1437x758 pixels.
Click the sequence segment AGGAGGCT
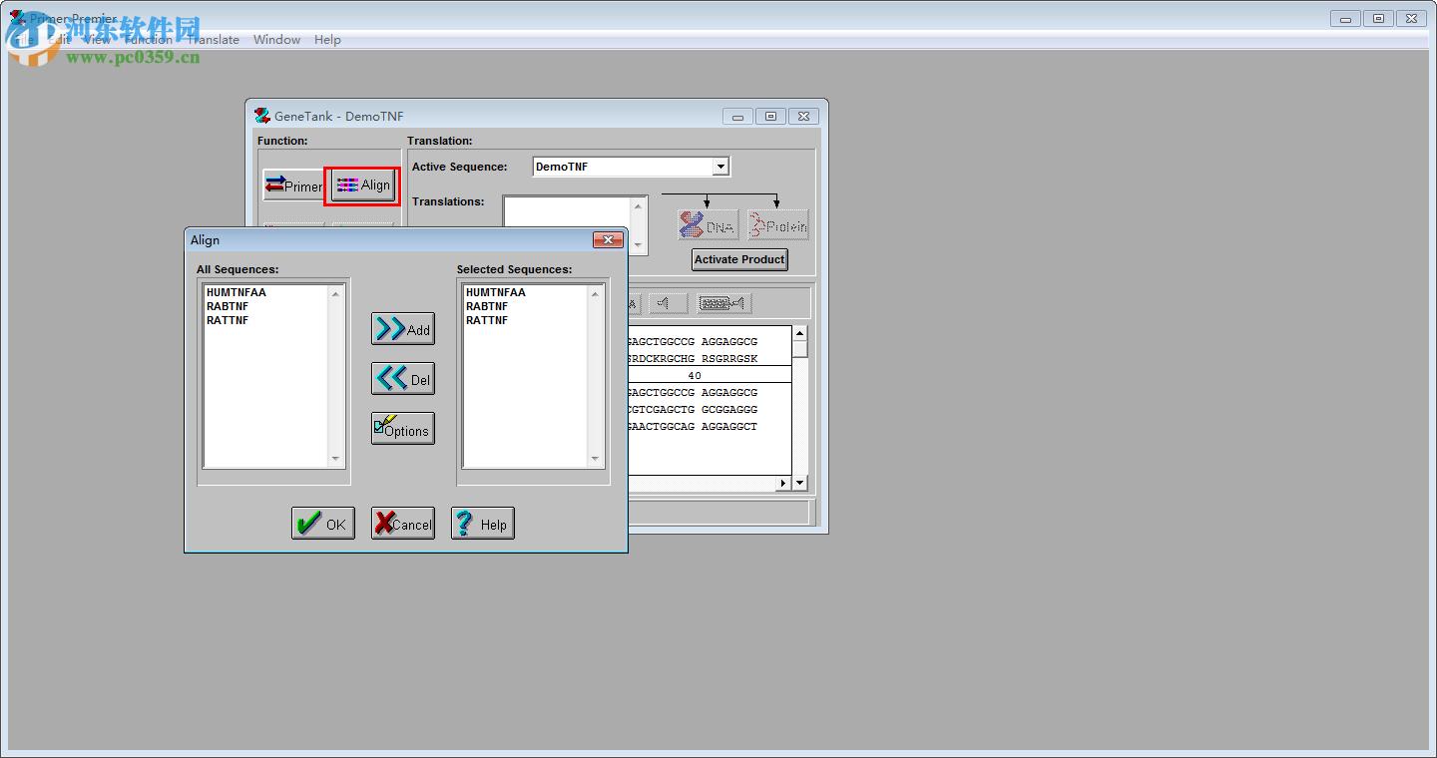729,427
